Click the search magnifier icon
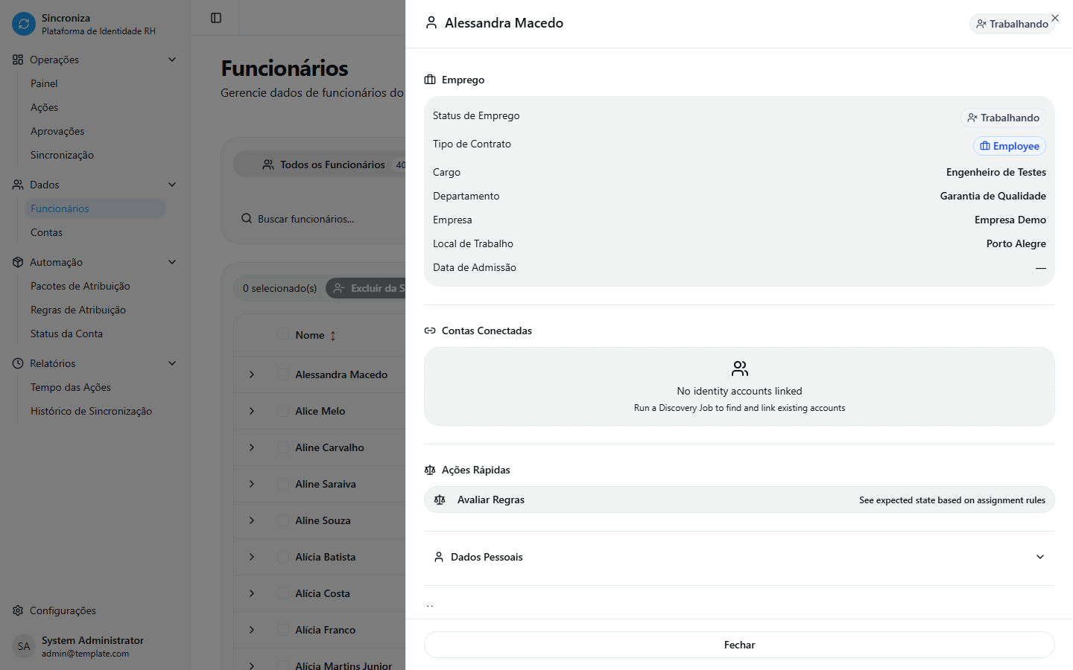 click(247, 219)
